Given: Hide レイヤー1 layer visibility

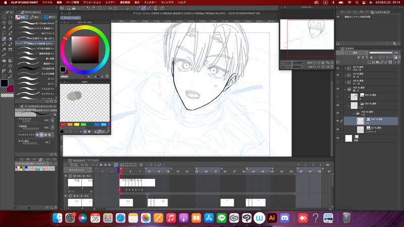Looking at the screenshot, I should (x=338, y=130).
